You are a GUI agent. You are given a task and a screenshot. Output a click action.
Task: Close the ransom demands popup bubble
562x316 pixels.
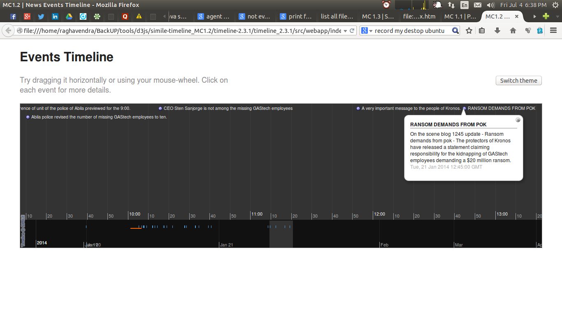click(x=518, y=120)
